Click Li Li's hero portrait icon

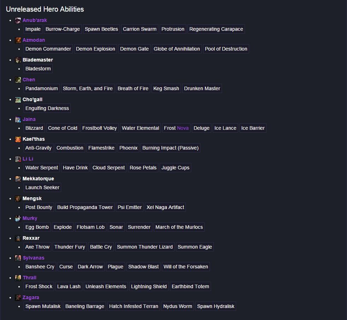(18, 159)
